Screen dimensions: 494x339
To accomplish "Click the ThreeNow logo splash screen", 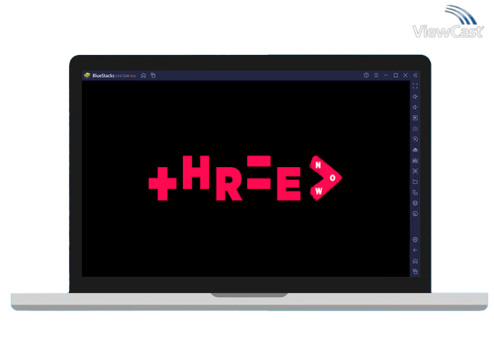I will click(x=245, y=178).
